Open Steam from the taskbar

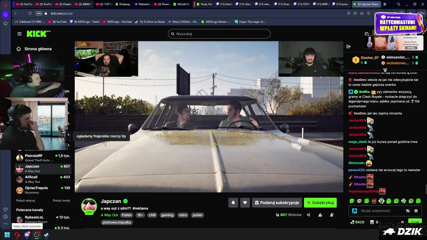(46, 235)
